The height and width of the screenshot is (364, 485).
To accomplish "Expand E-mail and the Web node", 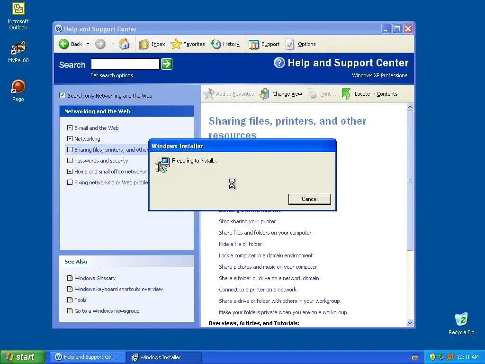I will coord(70,128).
